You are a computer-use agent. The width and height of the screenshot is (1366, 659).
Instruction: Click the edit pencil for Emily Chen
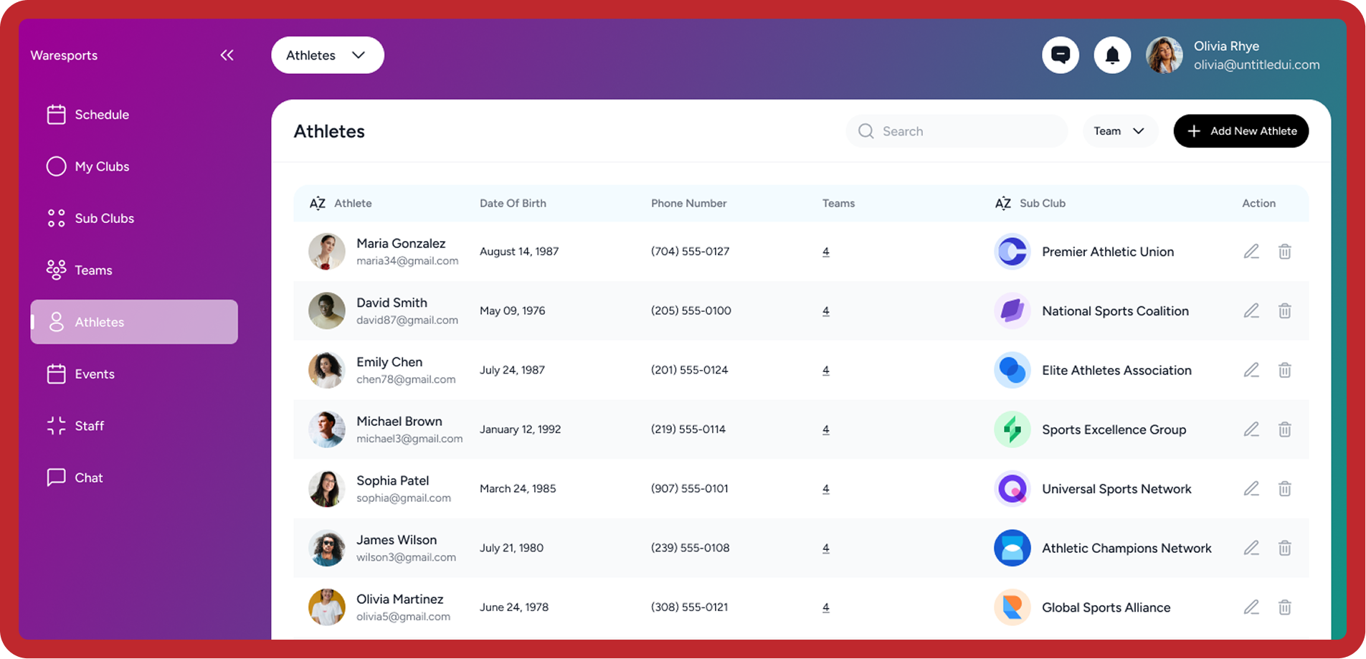pos(1251,370)
